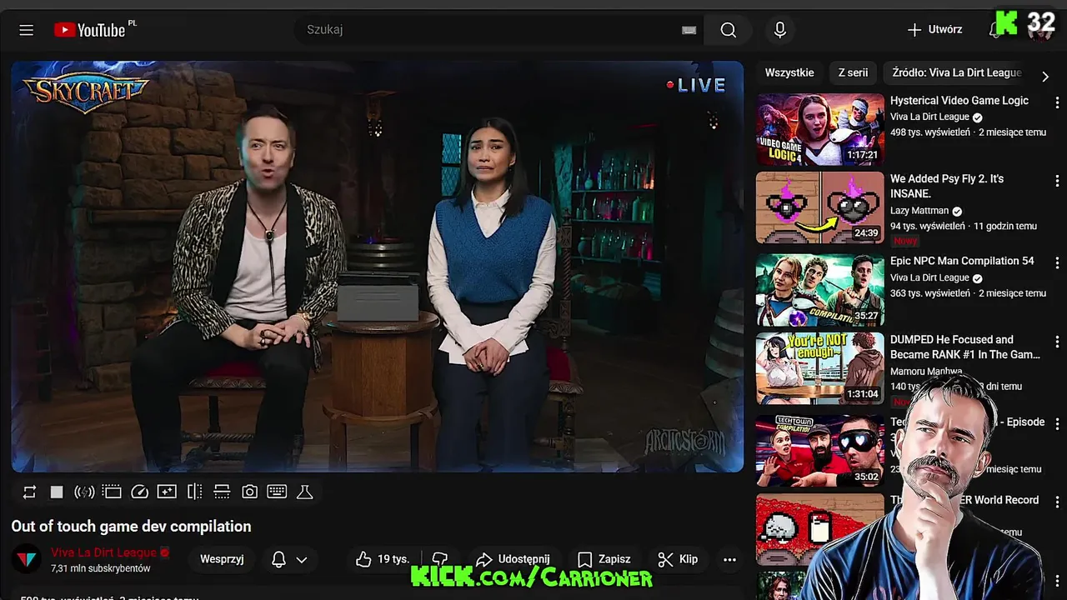Open options menu for Epic NPC Man Compilation 54
This screenshot has height=600, width=1067.
1057,262
